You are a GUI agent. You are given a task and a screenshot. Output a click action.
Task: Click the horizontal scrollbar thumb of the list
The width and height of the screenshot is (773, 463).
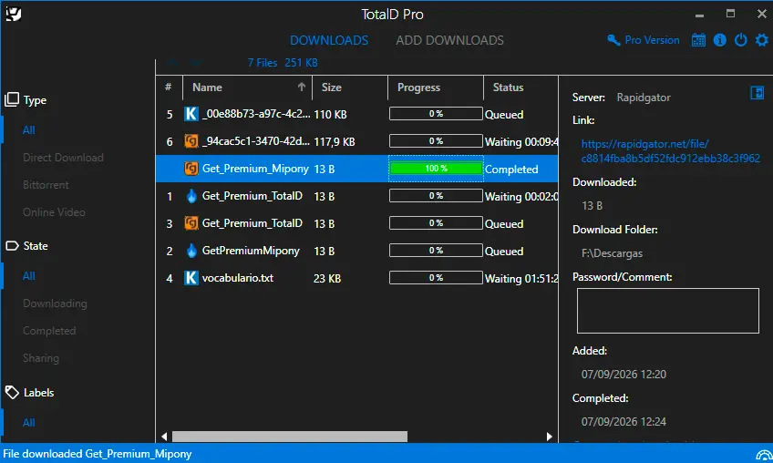tap(289, 437)
